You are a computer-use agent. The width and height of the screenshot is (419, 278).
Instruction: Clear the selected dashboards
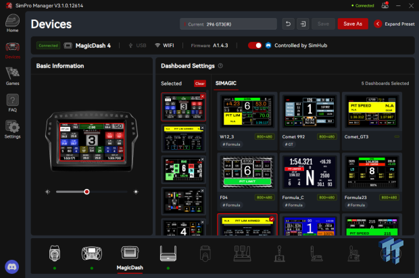point(199,84)
